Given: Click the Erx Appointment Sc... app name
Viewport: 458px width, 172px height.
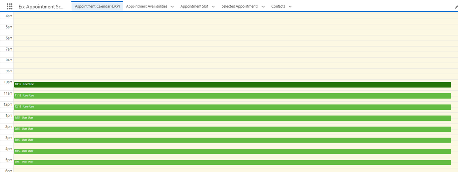Looking at the screenshot, I should tap(41, 6).
